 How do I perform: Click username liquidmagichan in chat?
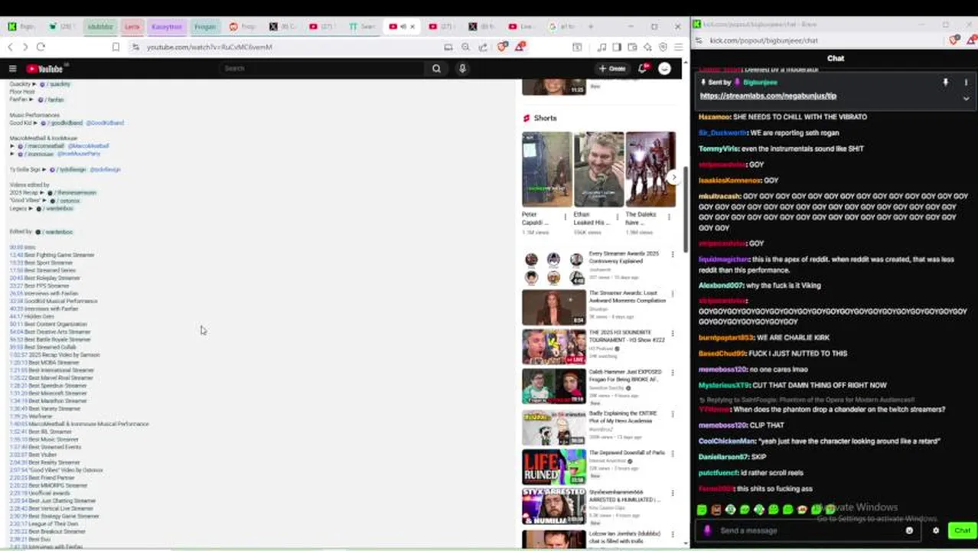724,259
